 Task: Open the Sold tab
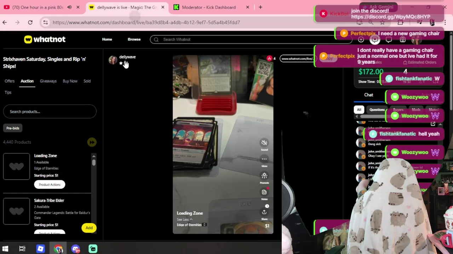pos(87,81)
